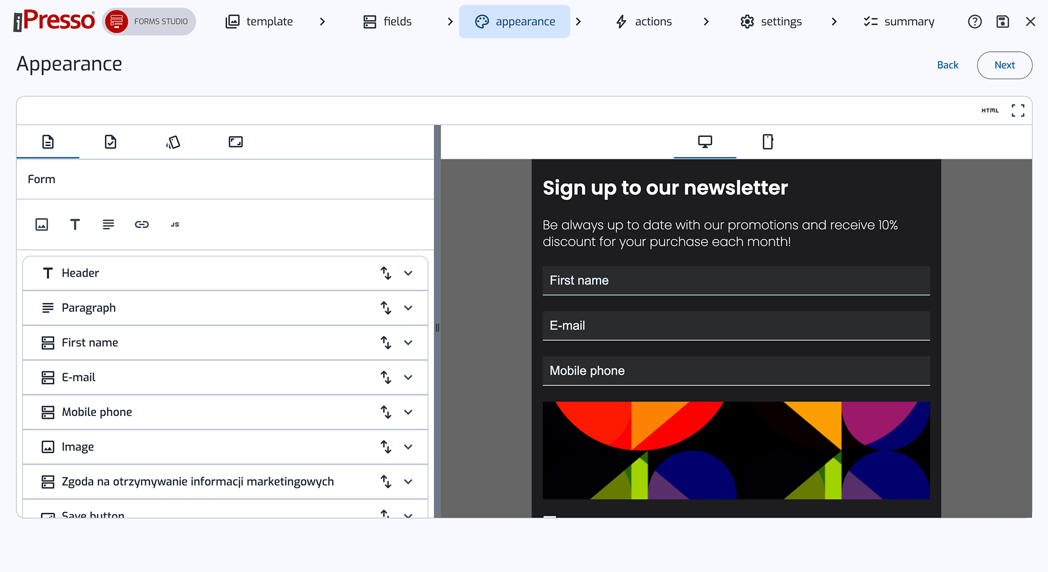Go to the fields step

tap(388, 22)
